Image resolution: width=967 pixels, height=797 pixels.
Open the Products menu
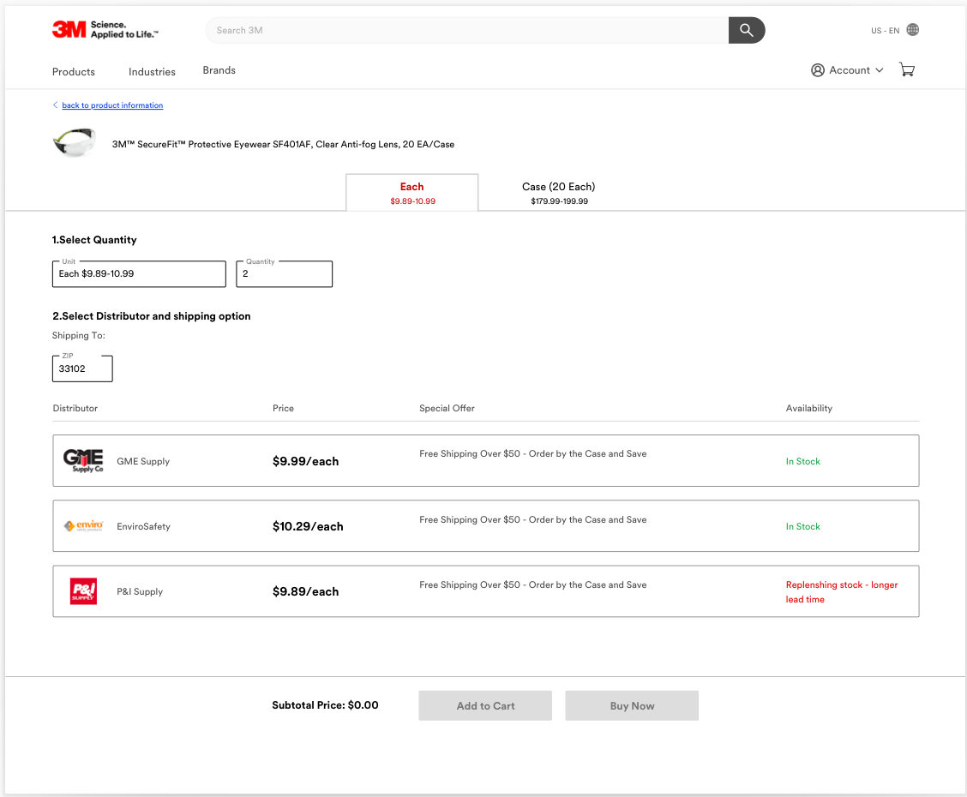(x=74, y=72)
